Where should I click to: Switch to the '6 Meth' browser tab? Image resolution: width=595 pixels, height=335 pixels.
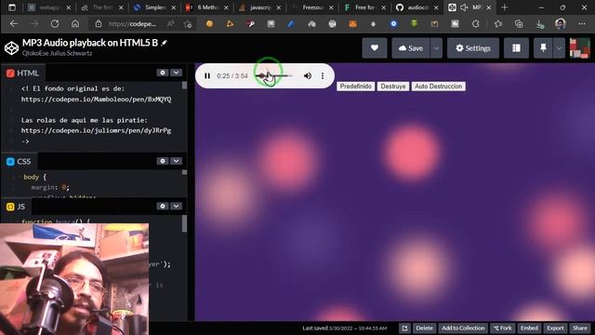coord(207,7)
